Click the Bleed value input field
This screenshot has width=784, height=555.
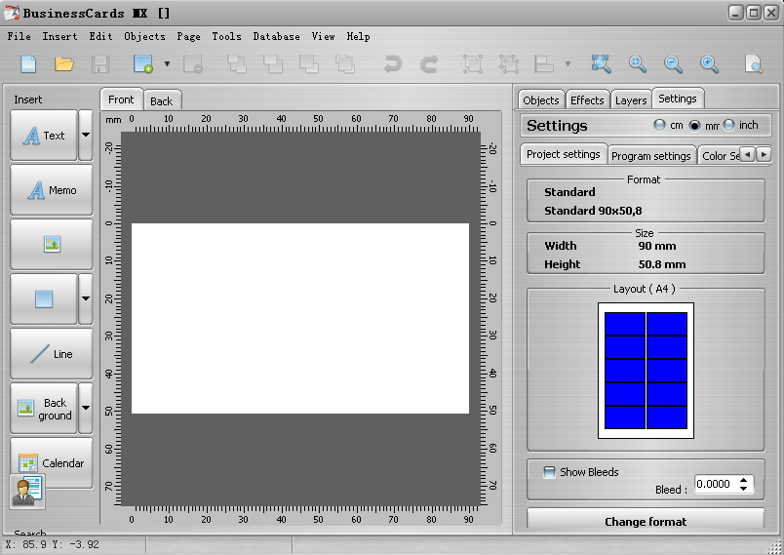pos(714,484)
